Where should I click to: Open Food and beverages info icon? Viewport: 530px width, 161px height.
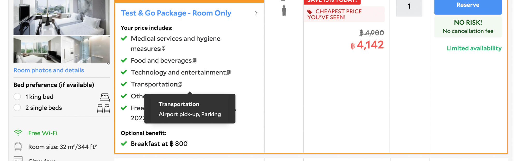click(x=194, y=61)
